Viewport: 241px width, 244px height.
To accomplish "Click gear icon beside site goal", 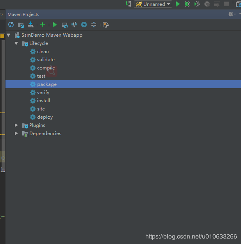I will click(33, 109).
